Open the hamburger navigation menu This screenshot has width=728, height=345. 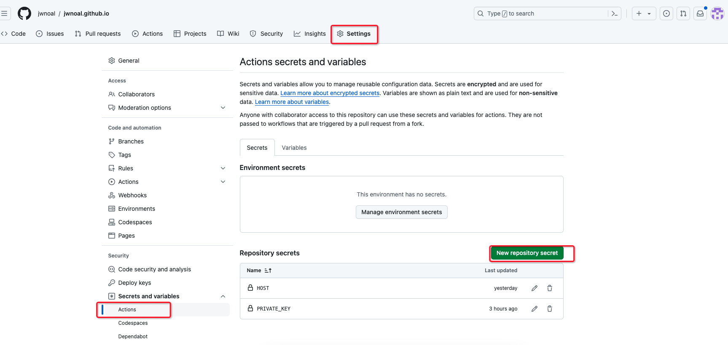point(4,13)
